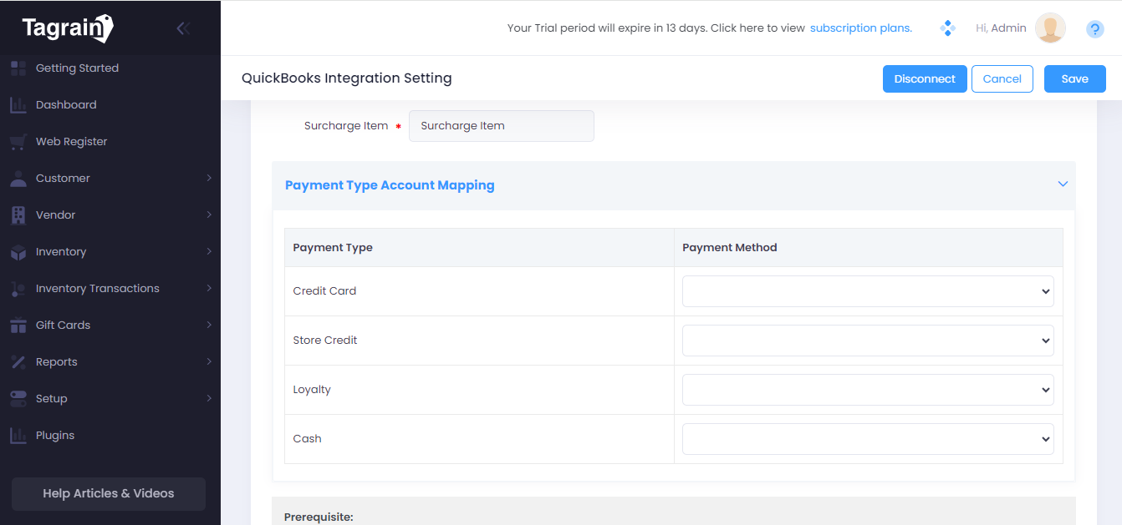The image size is (1122, 525).
Task: Save the QuickBooks integration settings
Action: (x=1074, y=79)
